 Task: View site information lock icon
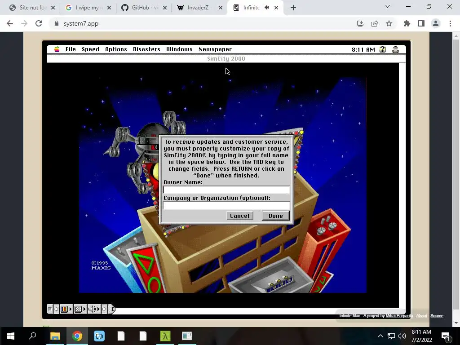57,23
